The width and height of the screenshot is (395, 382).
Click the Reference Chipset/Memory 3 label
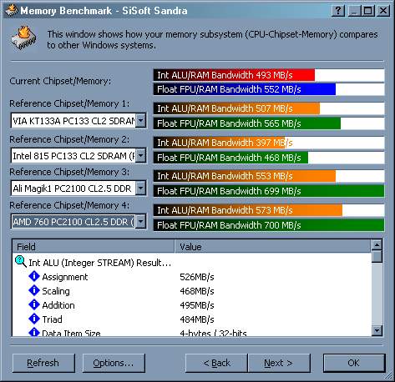tap(69, 172)
